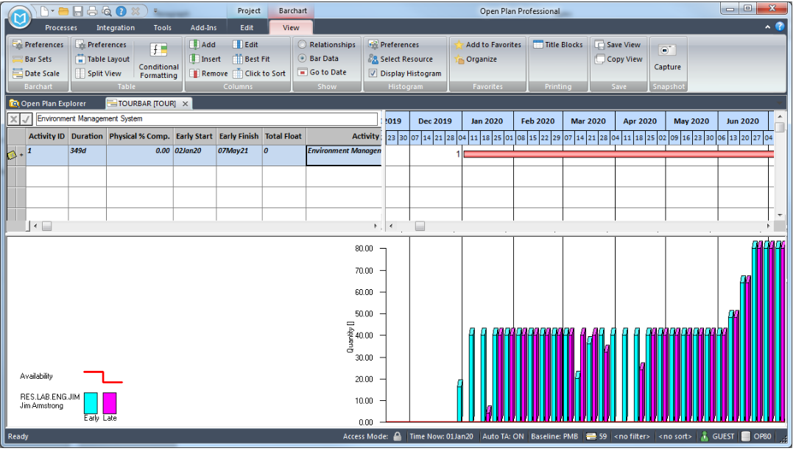Open the New document dropdown arrow
796x451 pixels.
[52, 11]
